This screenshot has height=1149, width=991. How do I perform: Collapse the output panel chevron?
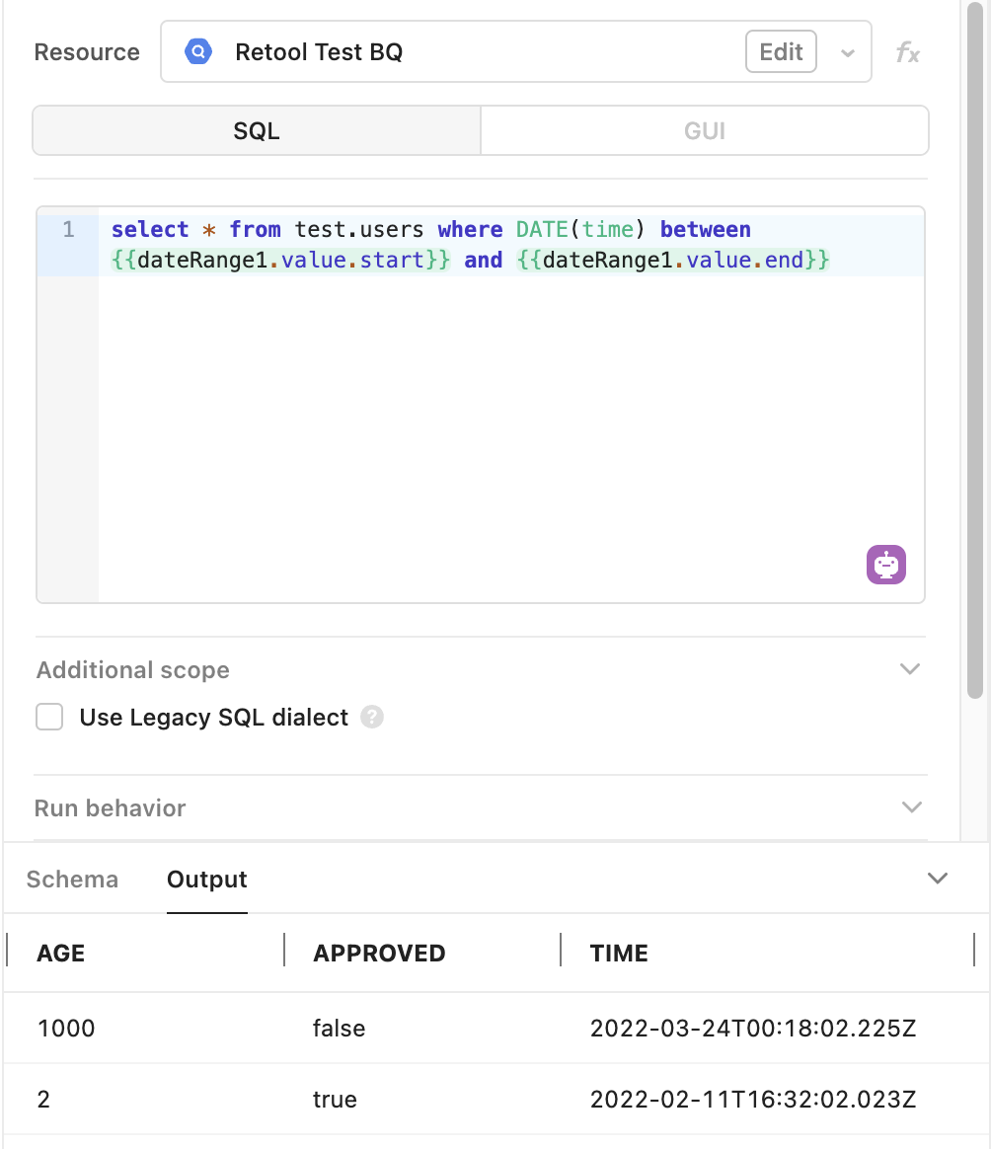tap(937, 879)
